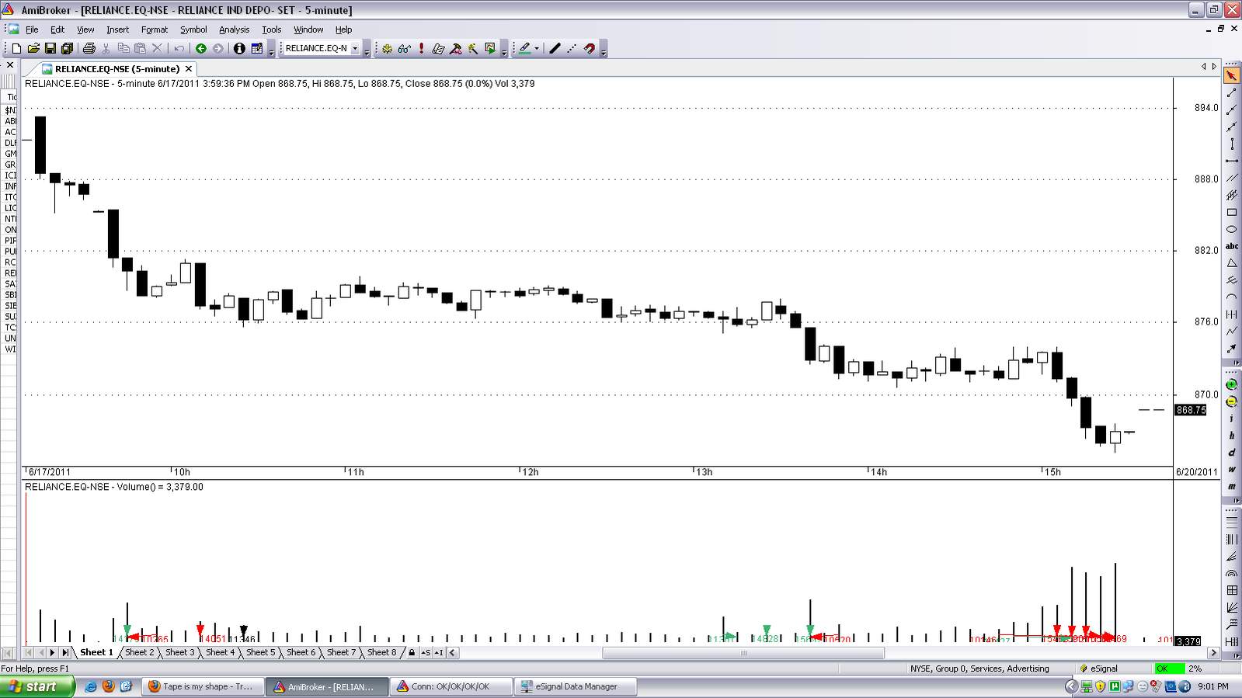Expand toolbar options arrow after symbol box
The height and width of the screenshot is (698, 1242).
point(367,51)
